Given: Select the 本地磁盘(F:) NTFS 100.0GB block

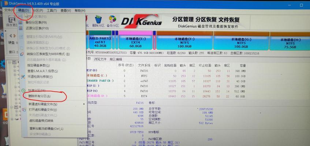Looking at the screenshot, I should [184, 41].
